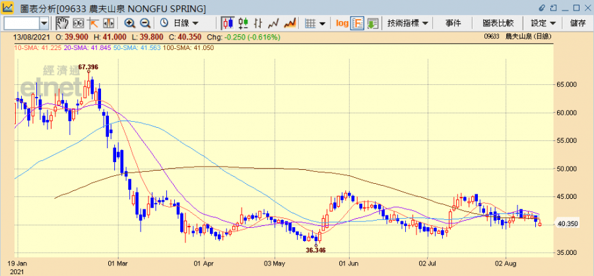Image resolution: width=594 pixels, height=276 pixels.
Task: Switch to OHLC bar chart type
Action: [243, 23]
